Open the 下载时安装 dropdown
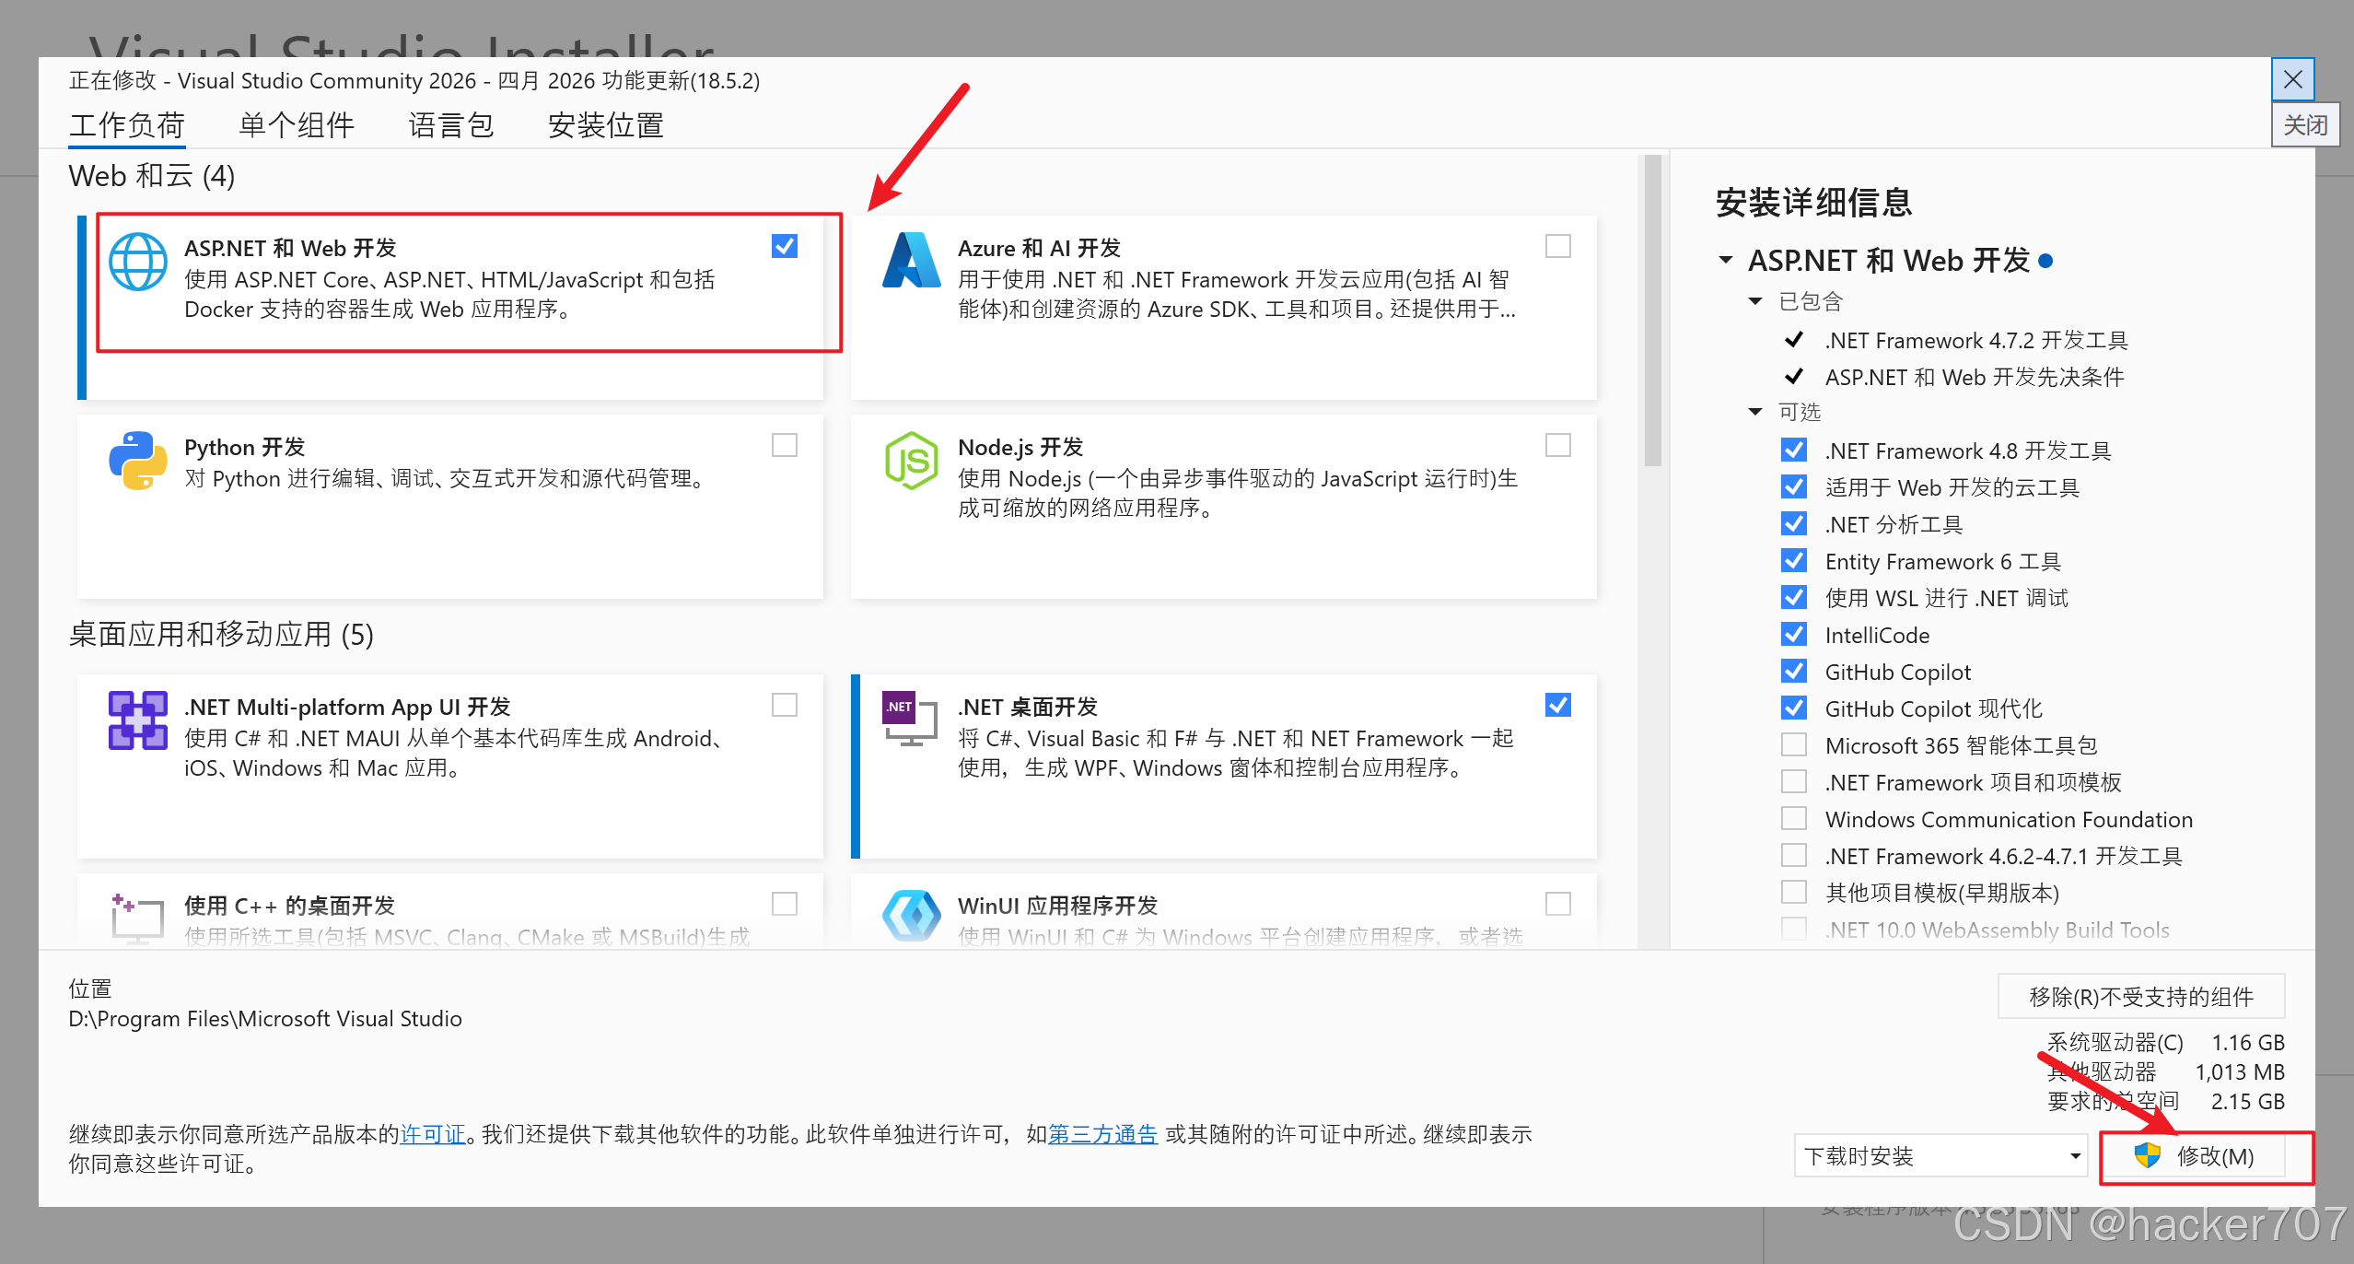2354x1264 pixels. click(x=1941, y=1155)
